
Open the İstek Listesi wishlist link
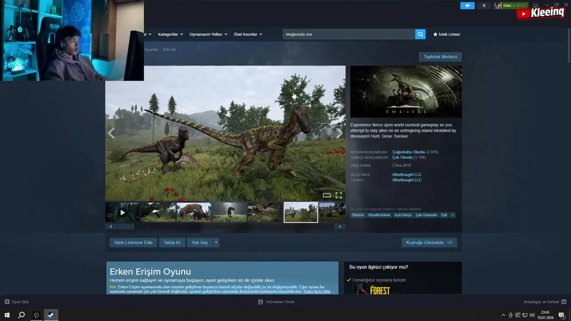pos(447,34)
